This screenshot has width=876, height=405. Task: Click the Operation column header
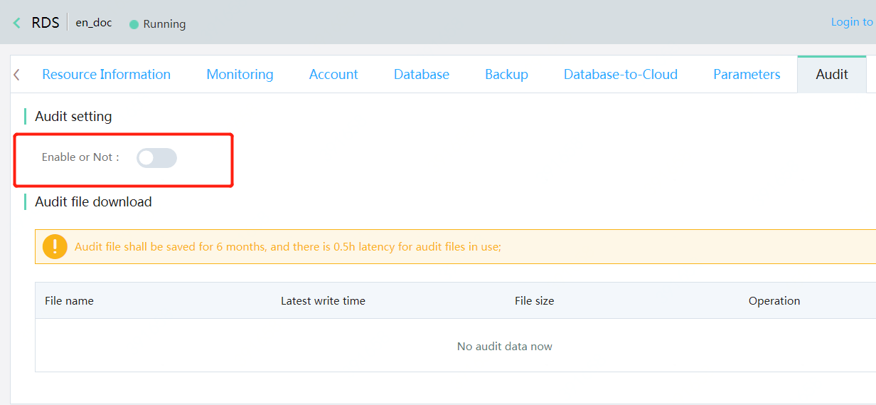774,301
